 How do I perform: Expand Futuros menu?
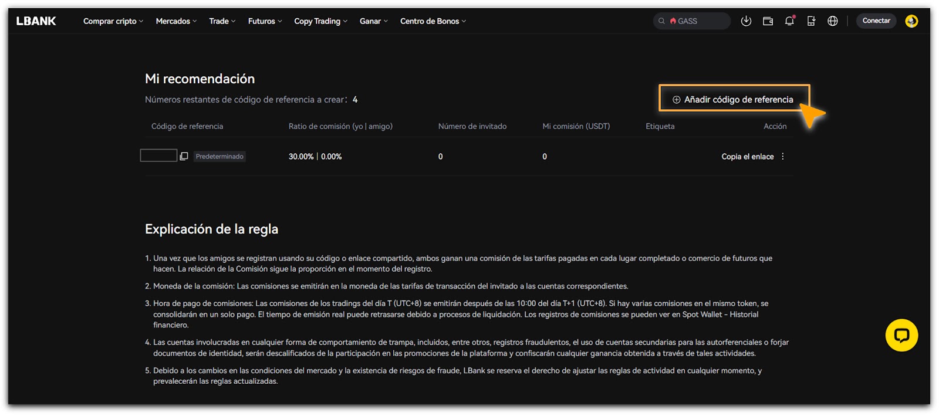(x=265, y=21)
